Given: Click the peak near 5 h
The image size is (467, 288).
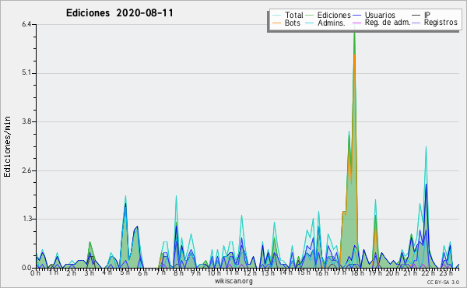Looking at the screenshot, I should click(125, 196).
